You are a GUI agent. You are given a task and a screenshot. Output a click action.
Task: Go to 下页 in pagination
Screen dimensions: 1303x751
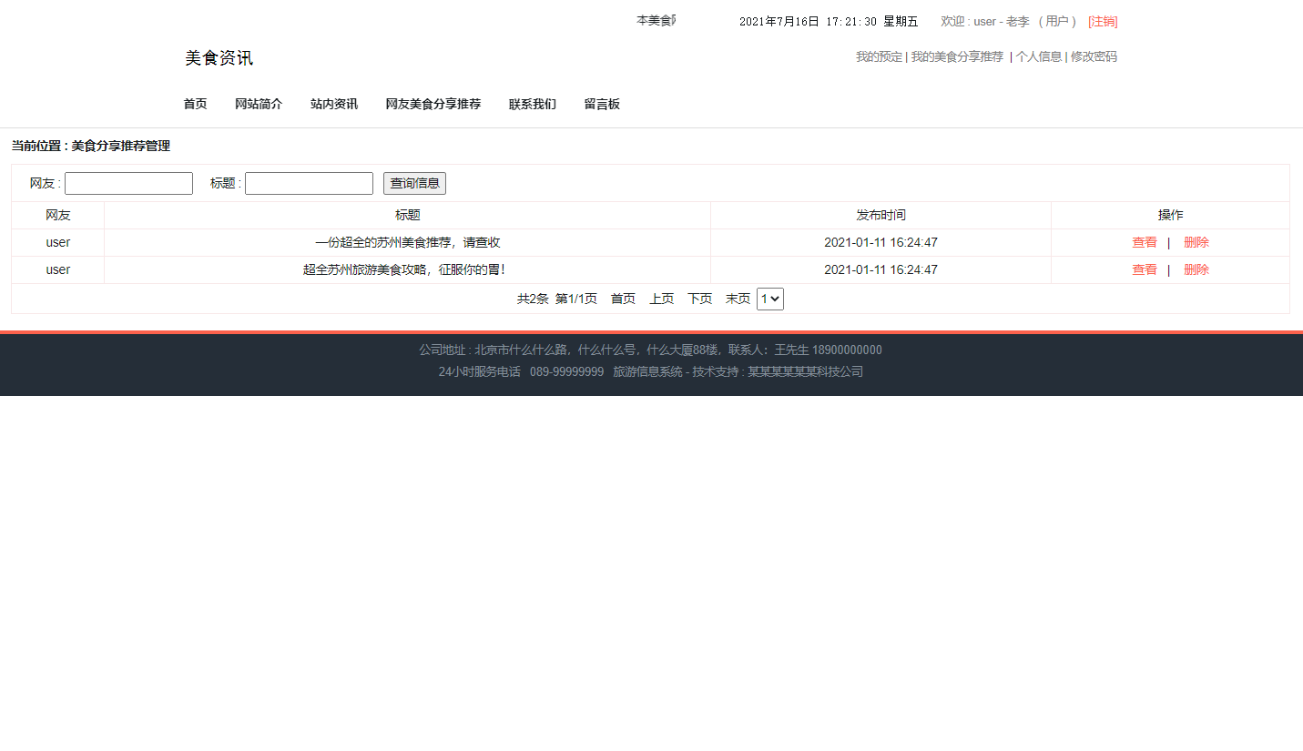tap(699, 298)
